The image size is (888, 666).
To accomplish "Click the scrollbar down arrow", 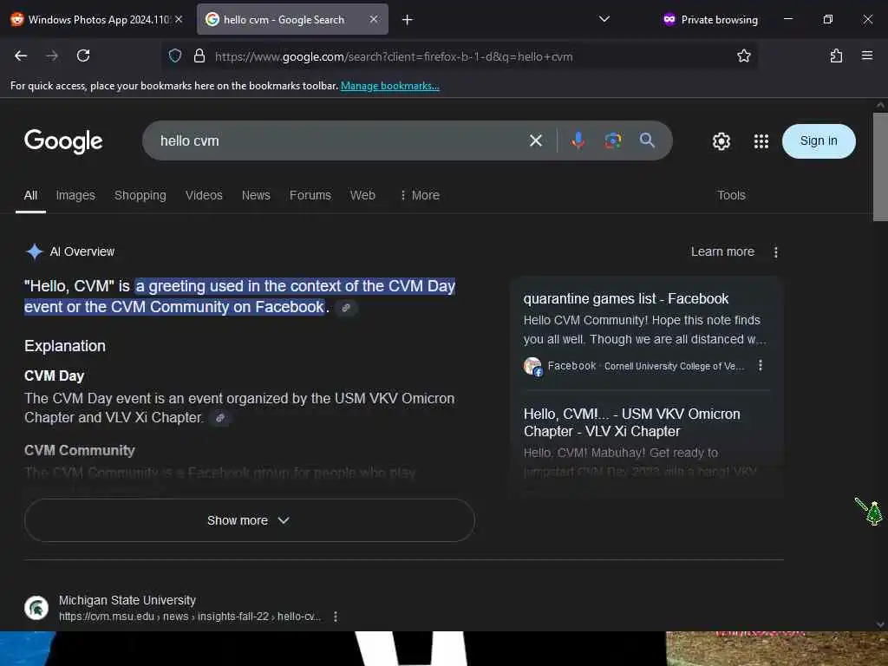I will pos(879,624).
